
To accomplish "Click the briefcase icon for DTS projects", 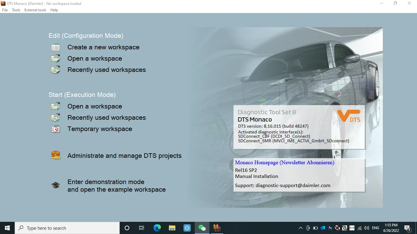I will click(x=56, y=155).
